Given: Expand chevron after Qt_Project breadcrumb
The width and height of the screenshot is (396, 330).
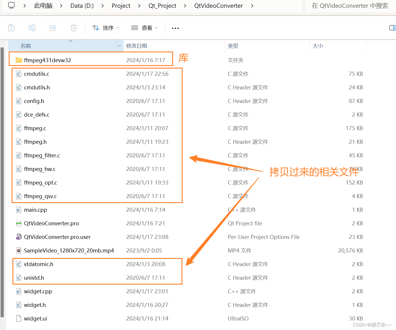Looking at the screenshot, I should (185, 6).
